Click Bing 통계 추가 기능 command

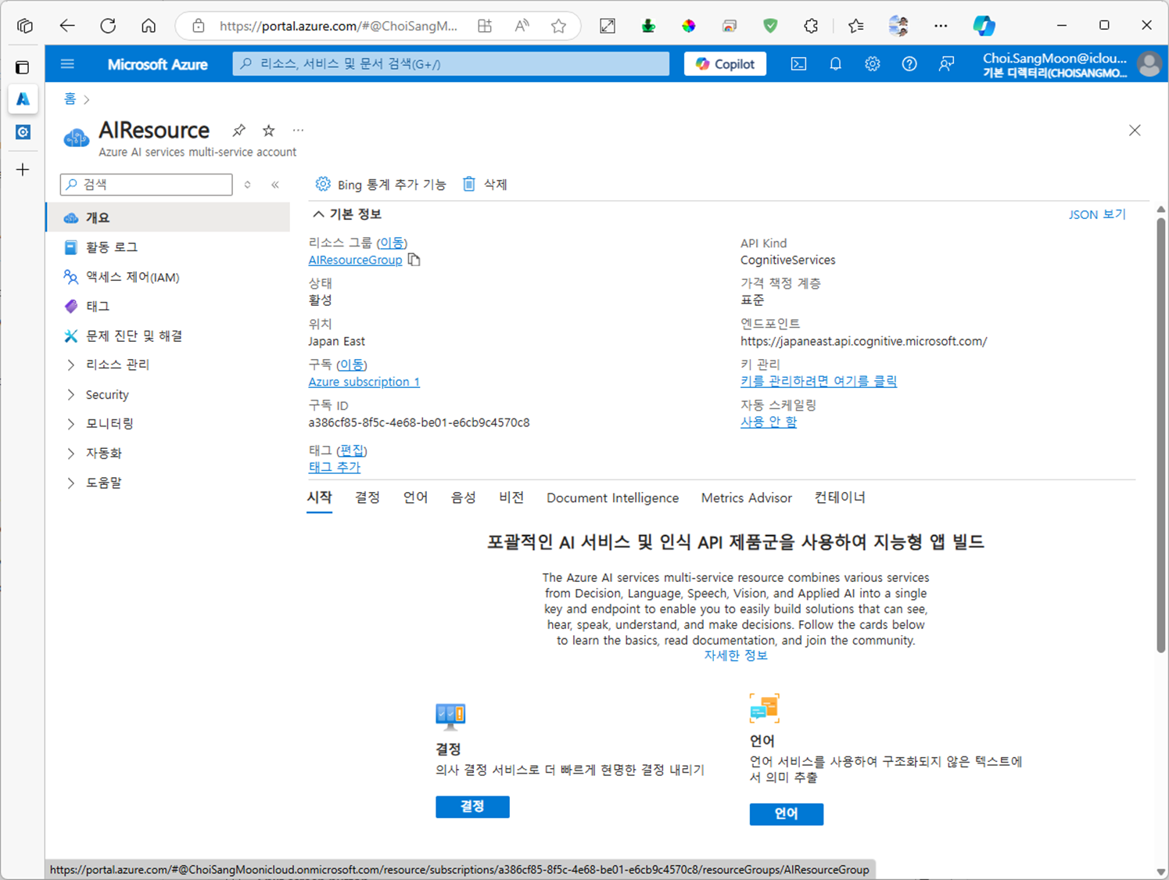pos(380,185)
